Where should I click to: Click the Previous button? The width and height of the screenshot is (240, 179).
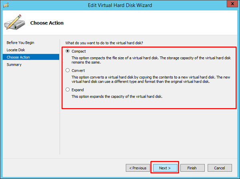pos(137,168)
